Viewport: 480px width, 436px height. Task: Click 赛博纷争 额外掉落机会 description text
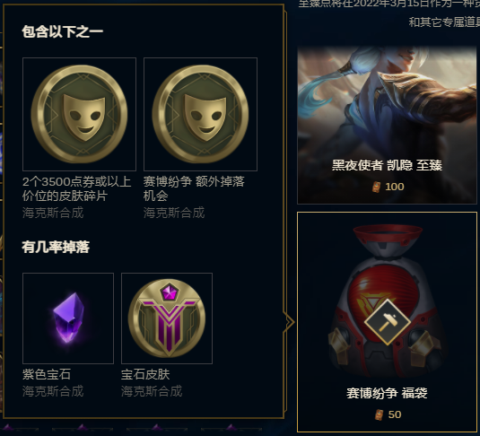pos(194,189)
